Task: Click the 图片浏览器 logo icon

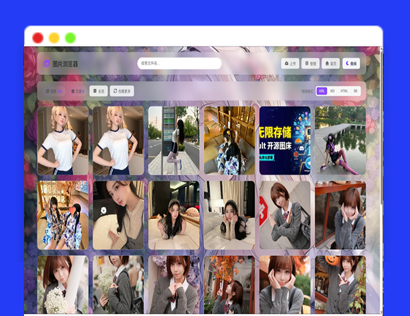Action: click(x=46, y=64)
